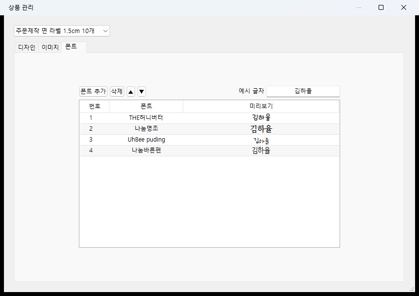This screenshot has height=296, width=419.
Task: Select the THE허니버터 font row
Action: tap(209, 118)
